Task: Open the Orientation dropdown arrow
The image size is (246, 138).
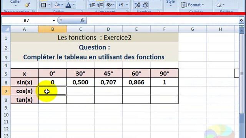Action: (113, 5)
